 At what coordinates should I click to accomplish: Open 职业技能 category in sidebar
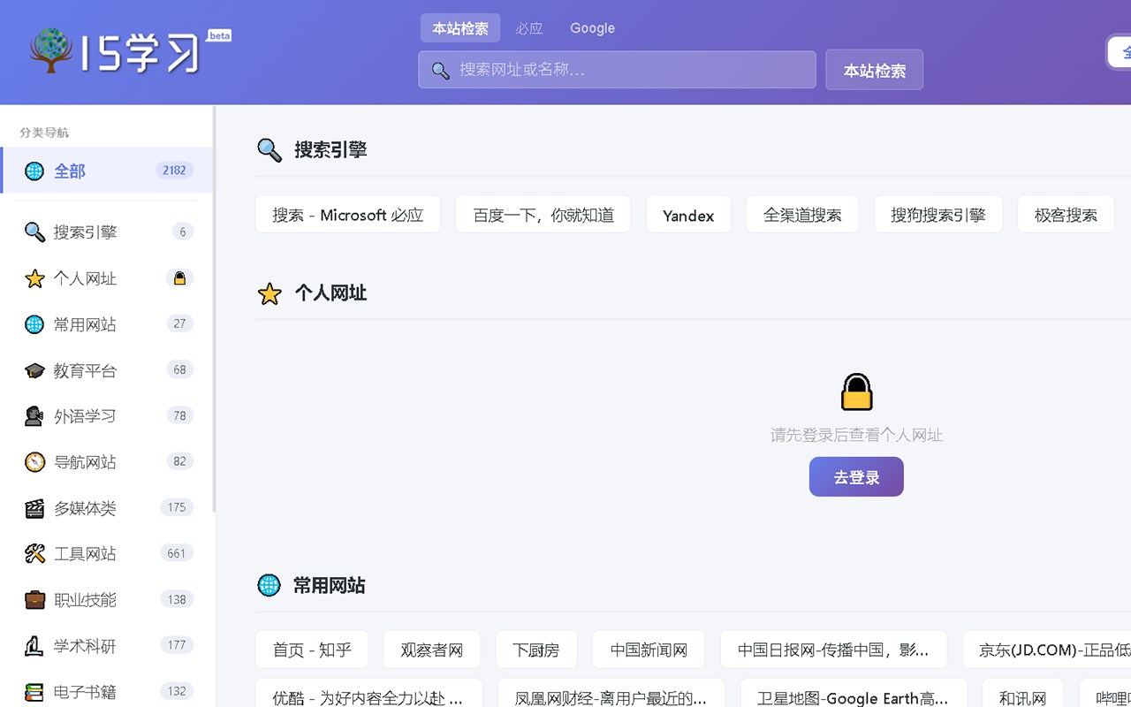pos(106,600)
